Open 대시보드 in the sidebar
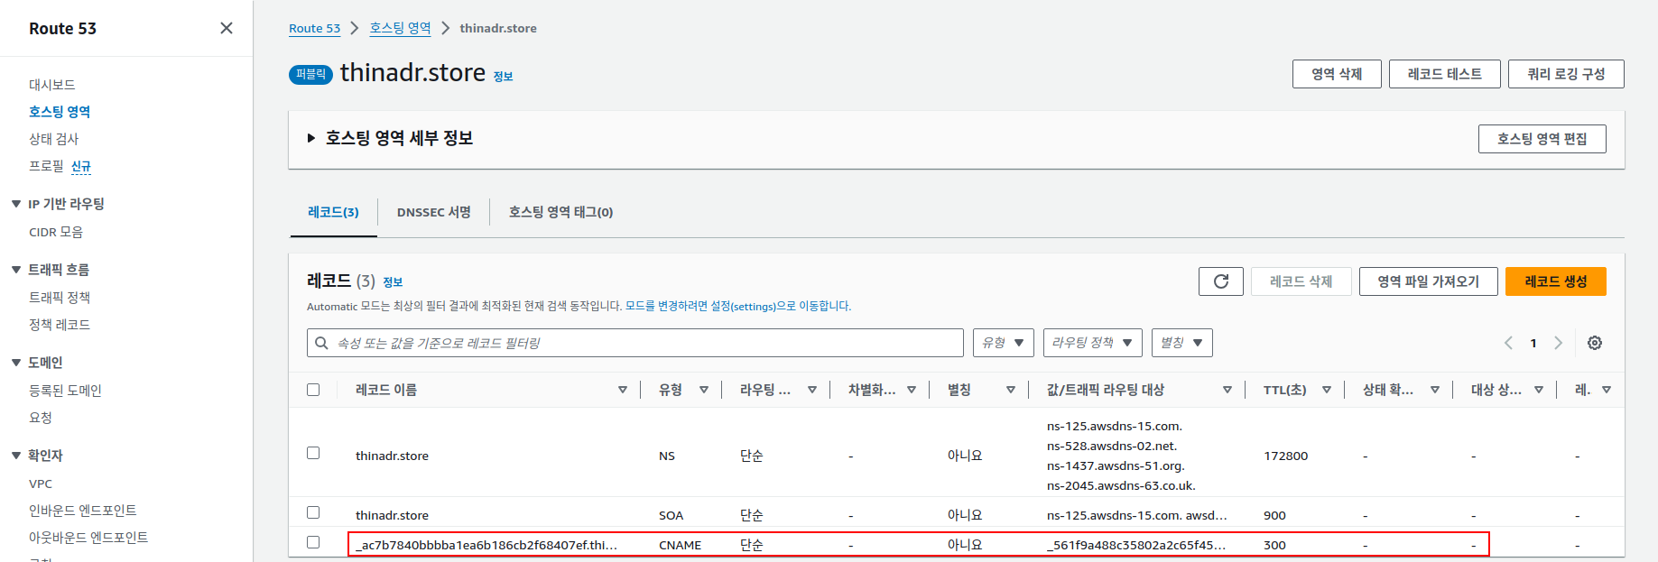This screenshot has height=562, width=1658. [x=52, y=85]
